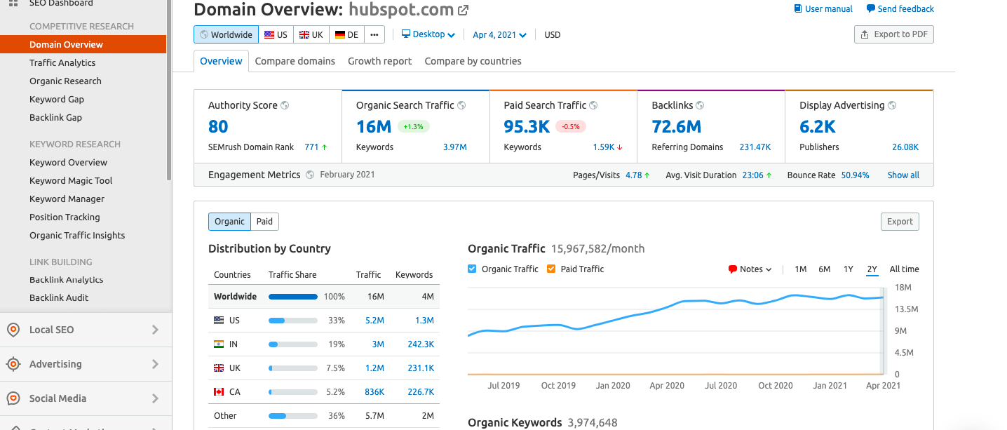Switch to Compare by countries tab
Viewport: 1007px width, 430px height.
point(473,61)
